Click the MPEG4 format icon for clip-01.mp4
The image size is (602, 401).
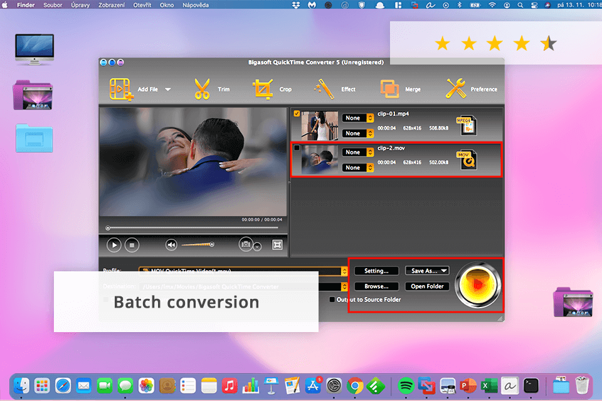coord(467,125)
